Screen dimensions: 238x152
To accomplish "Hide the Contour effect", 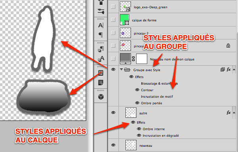I will click(137, 90).
